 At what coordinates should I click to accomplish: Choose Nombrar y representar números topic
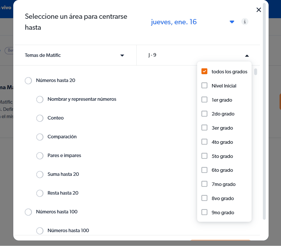[40, 99]
